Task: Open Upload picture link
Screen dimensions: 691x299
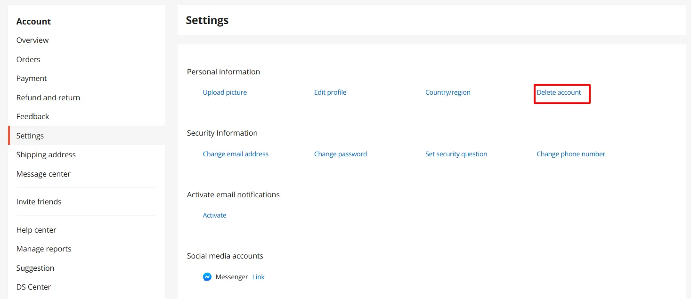Action: (x=225, y=92)
